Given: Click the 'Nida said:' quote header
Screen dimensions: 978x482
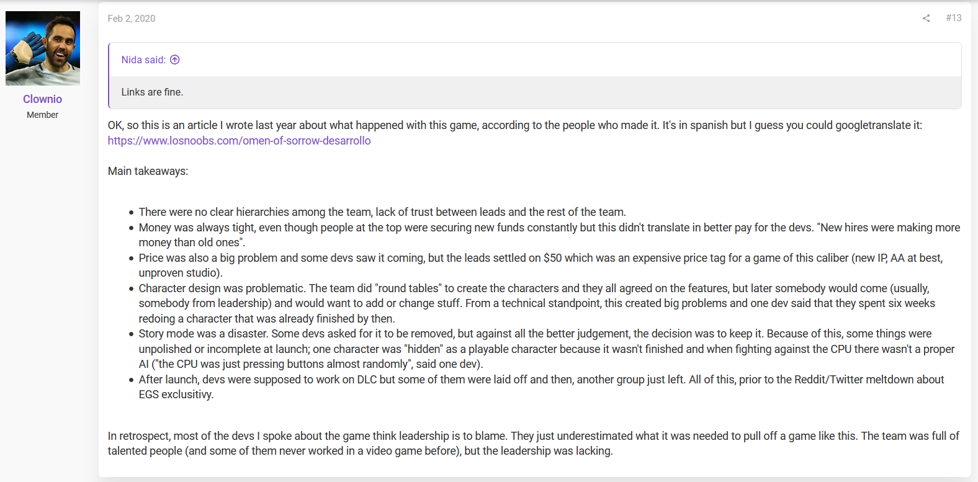Looking at the screenshot, I should point(143,60).
